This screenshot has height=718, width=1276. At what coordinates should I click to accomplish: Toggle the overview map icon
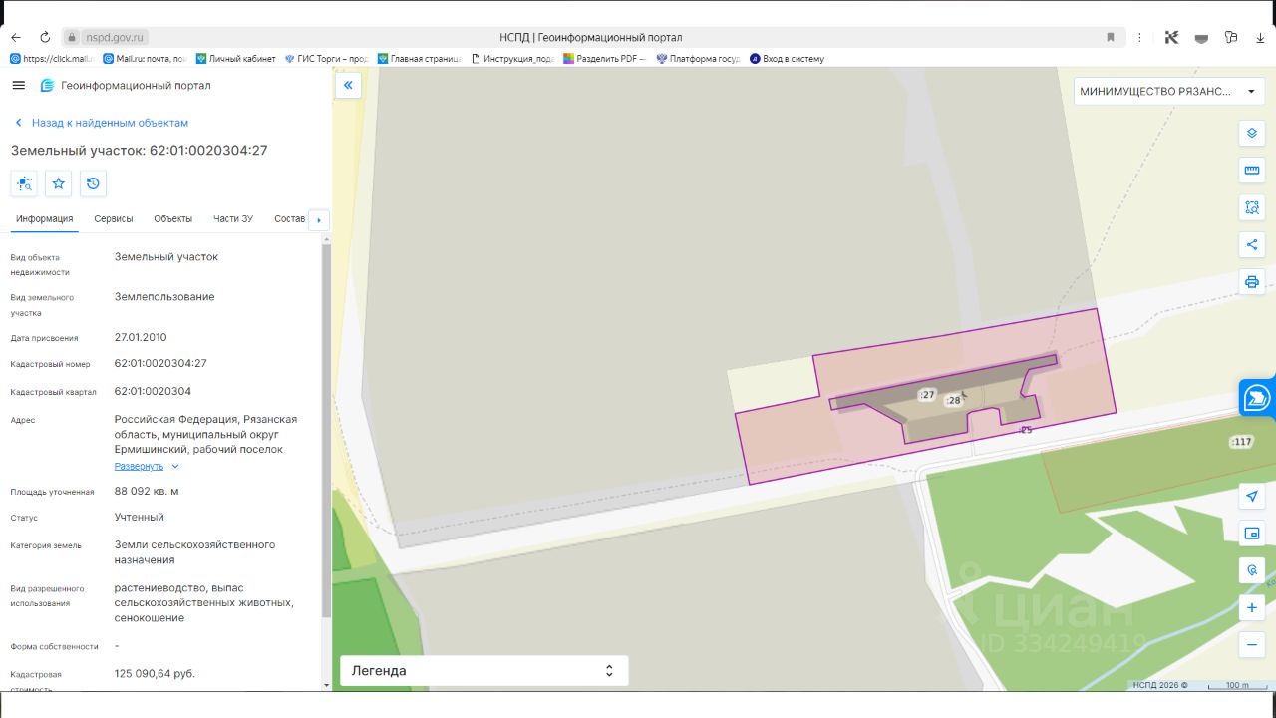tap(1252, 534)
